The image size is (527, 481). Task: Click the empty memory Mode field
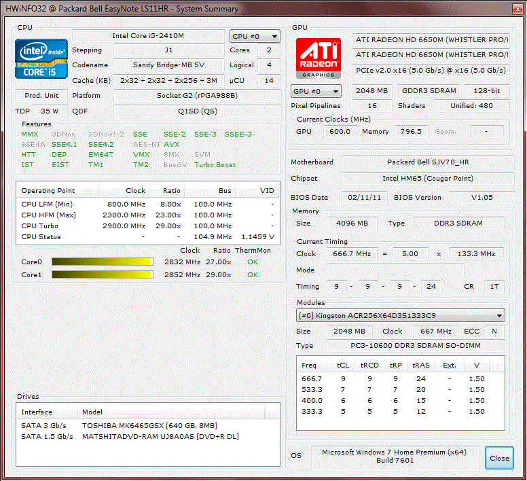395,270
